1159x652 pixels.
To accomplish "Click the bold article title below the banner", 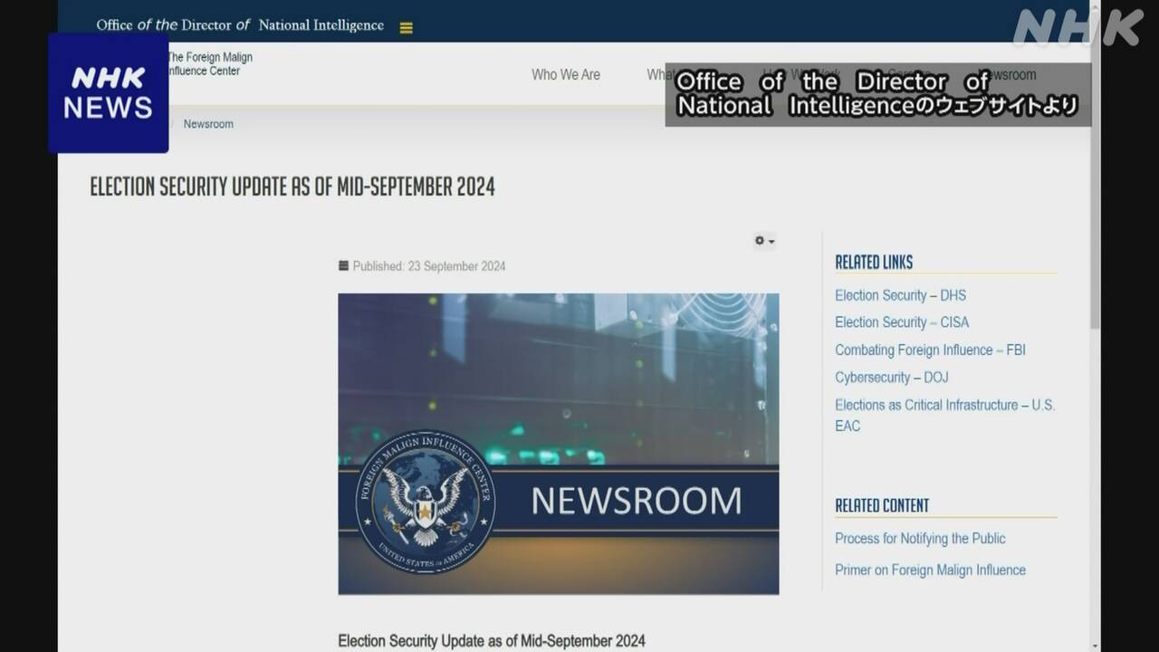I will coord(492,640).
